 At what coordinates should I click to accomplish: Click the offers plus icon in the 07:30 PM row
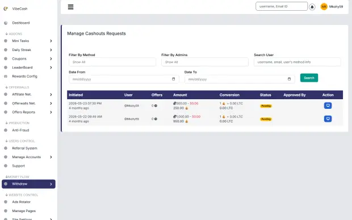click(156, 105)
